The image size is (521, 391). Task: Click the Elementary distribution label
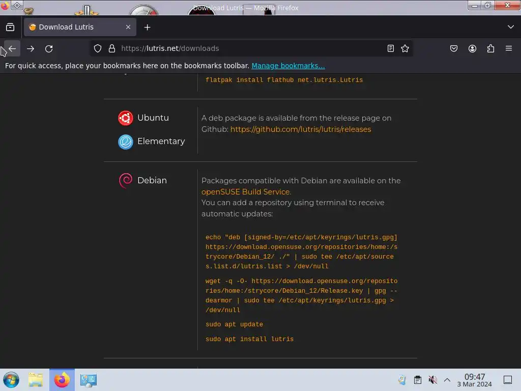161,142
